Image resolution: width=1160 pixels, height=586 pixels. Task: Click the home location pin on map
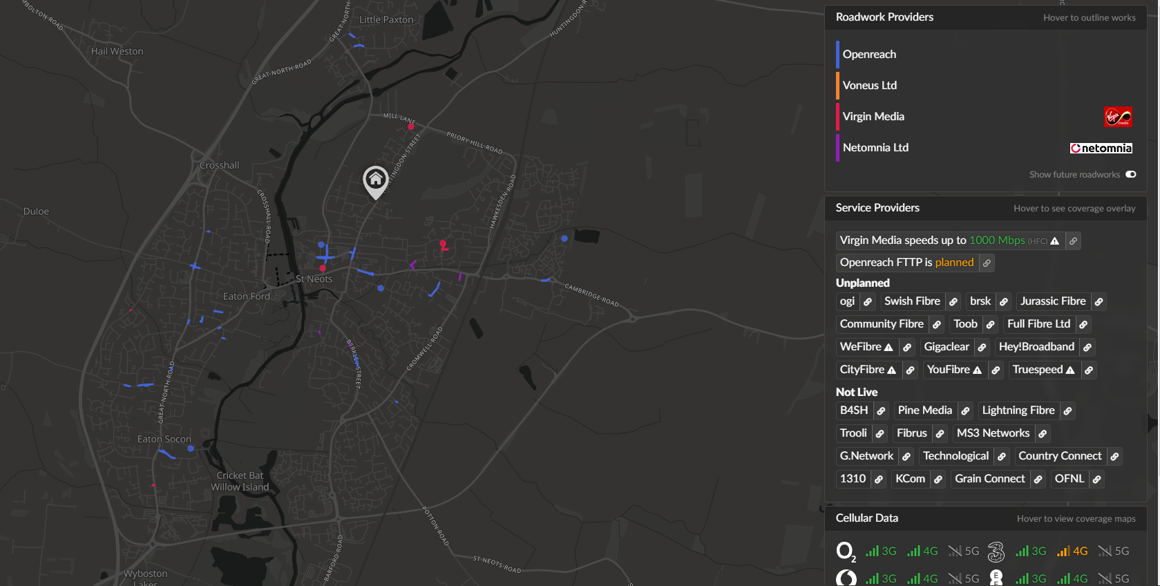[x=375, y=182]
